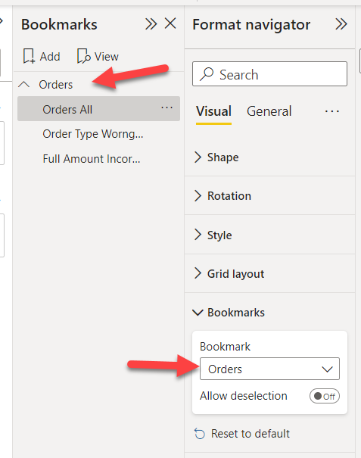The image size is (361, 458).
Task: Click inside the Search field
Action: (x=269, y=74)
